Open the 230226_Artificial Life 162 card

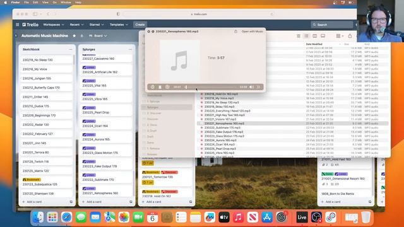pyautogui.click(x=106, y=70)
